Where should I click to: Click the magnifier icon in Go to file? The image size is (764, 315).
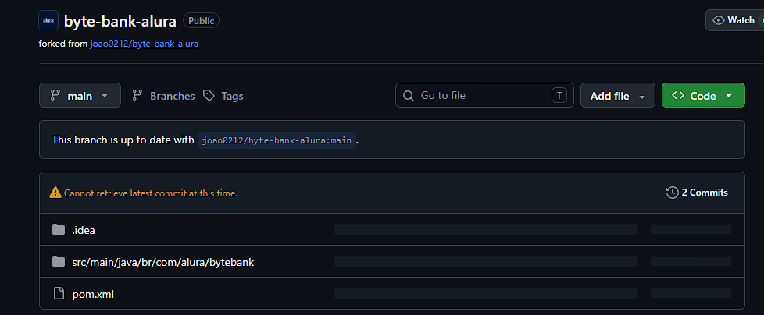[409, 95]
